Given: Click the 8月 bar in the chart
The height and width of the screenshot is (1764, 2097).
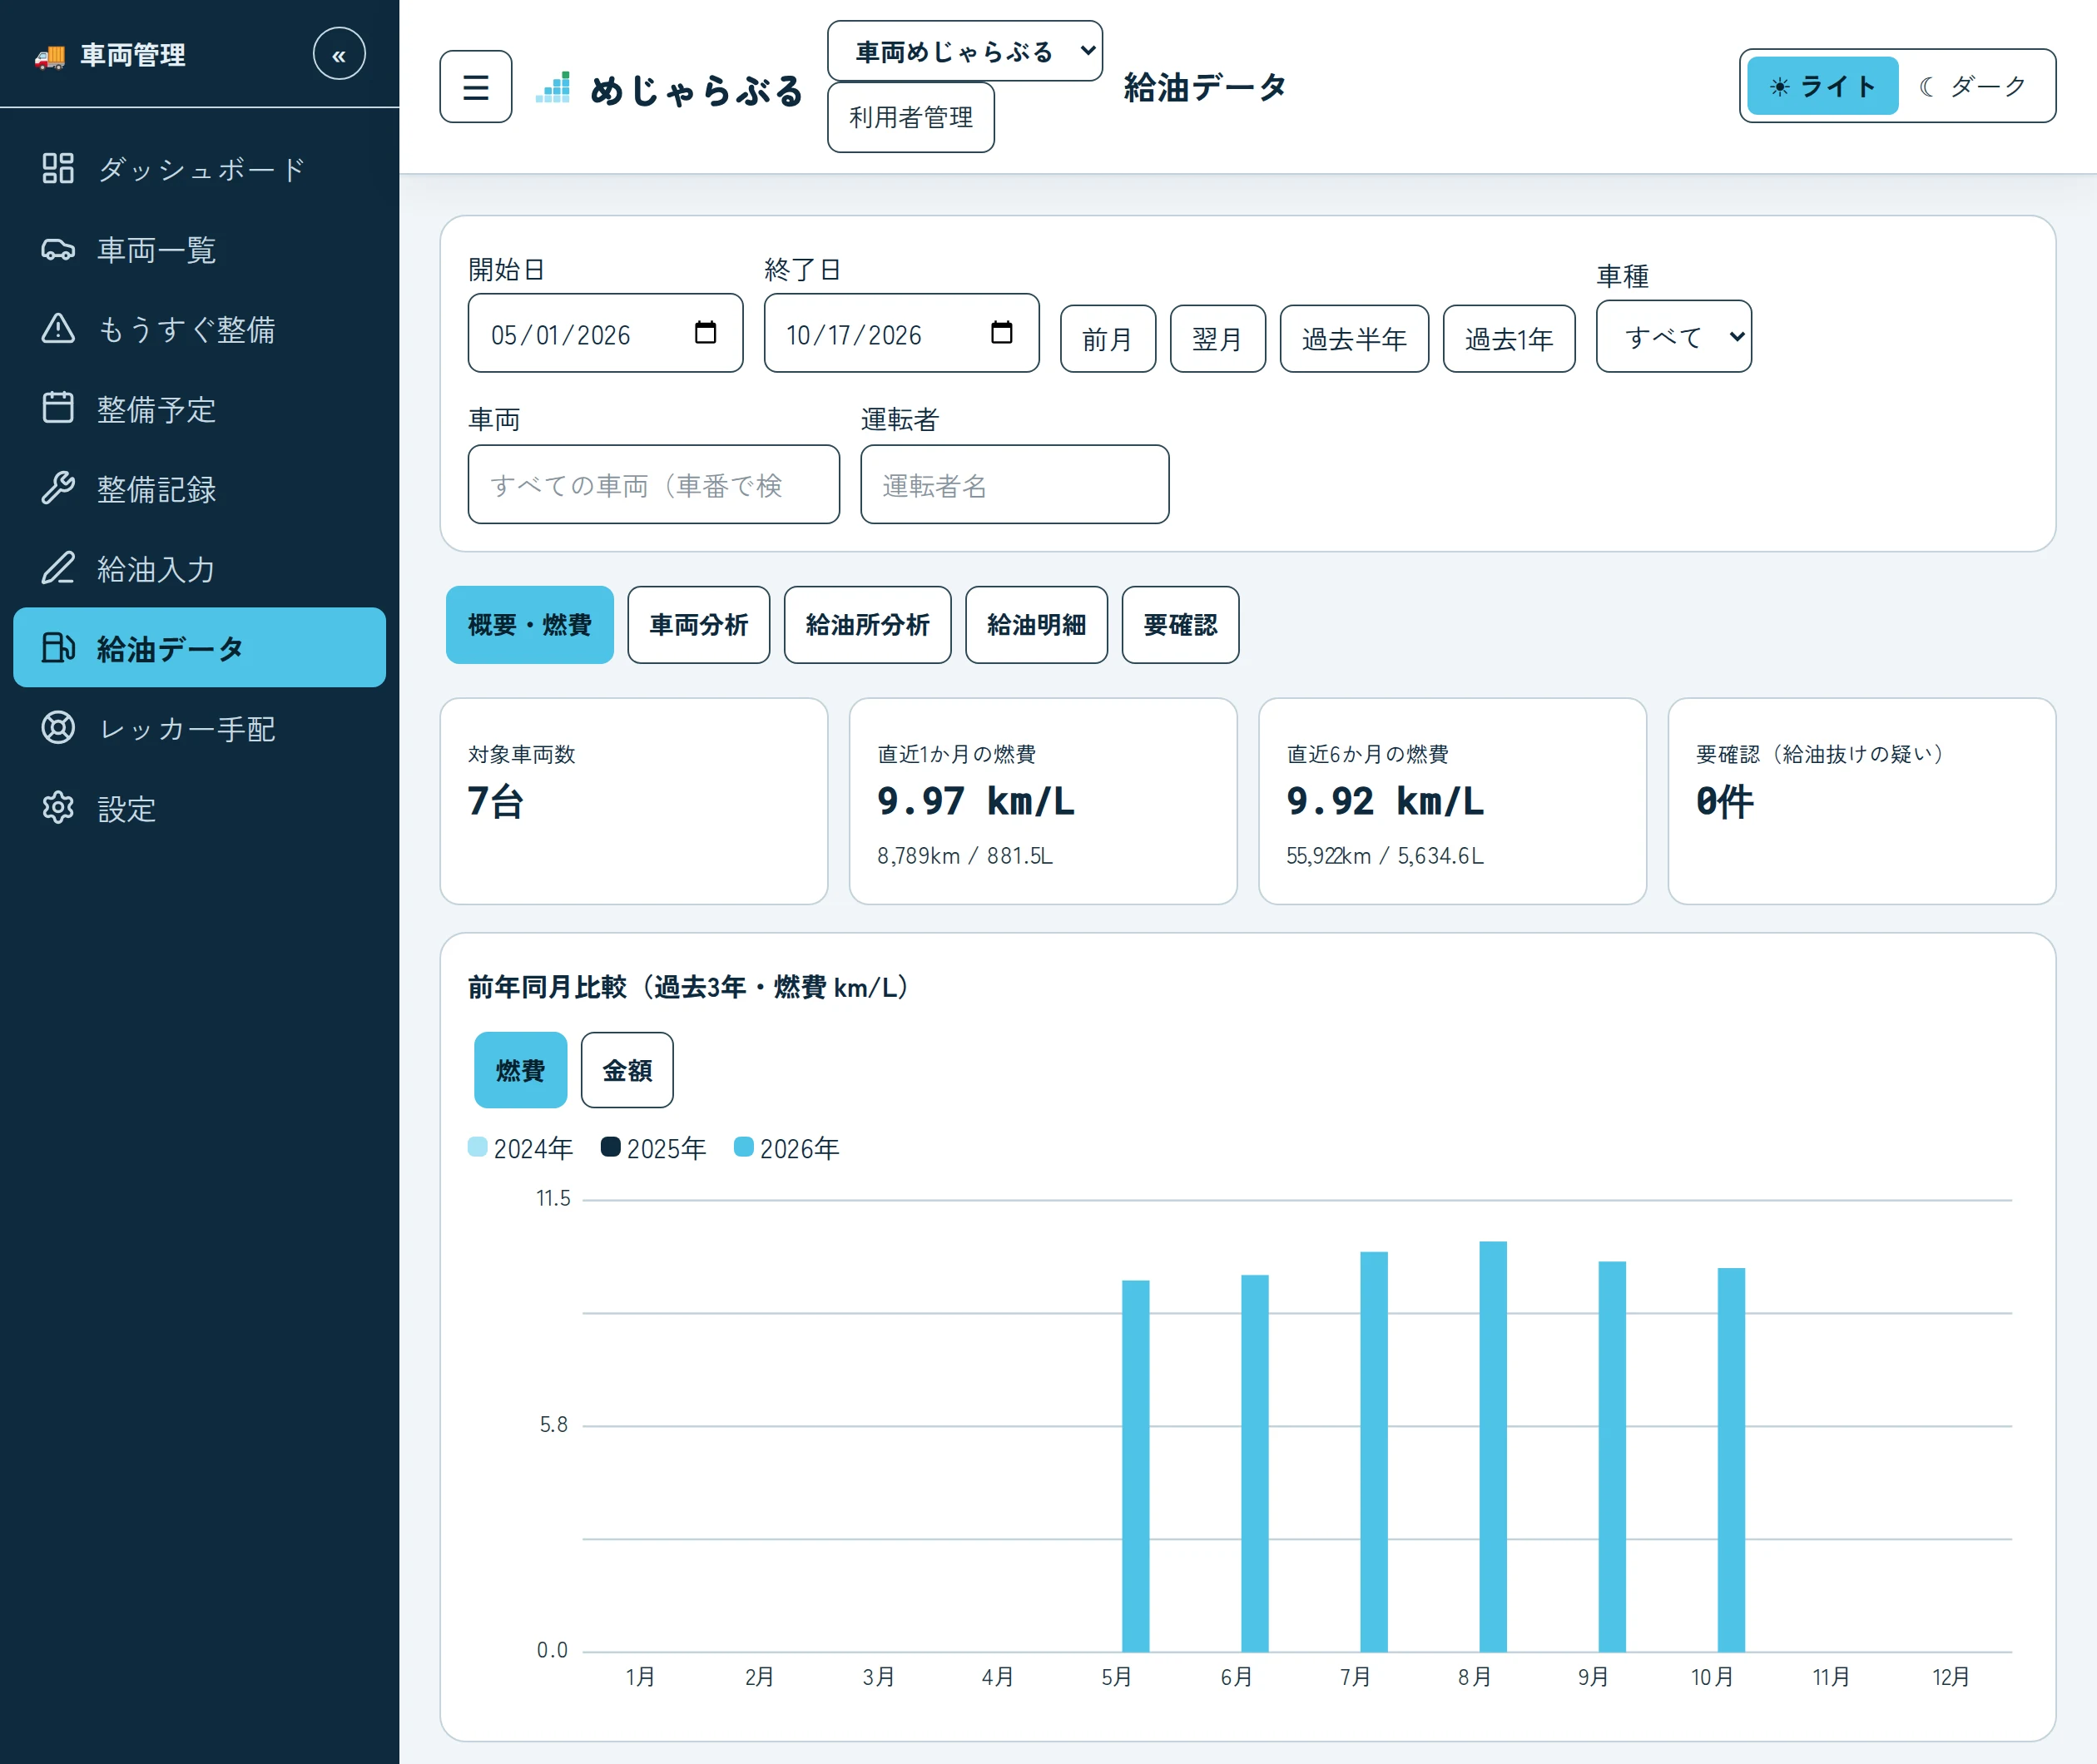Looking at the screenshot, I should [x=1493, y=1446].
